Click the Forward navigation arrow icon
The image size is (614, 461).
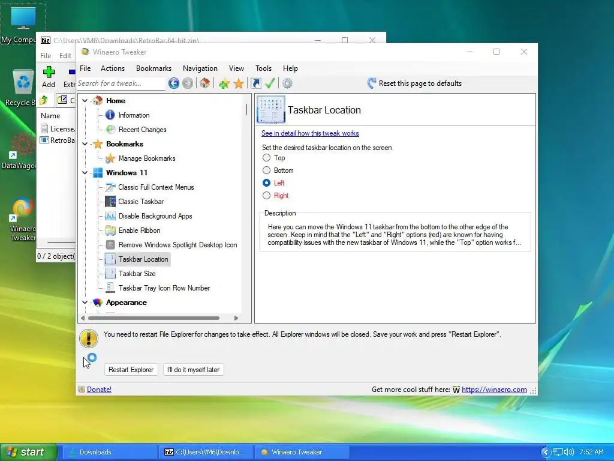pyautogui.click(x=188, y=83)
